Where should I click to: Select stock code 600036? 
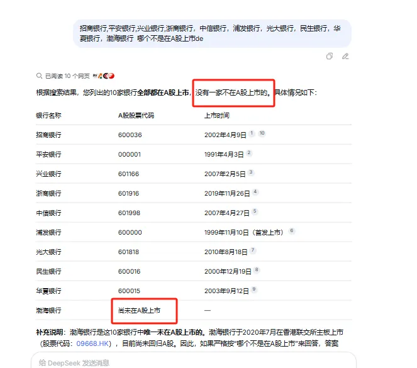130,135
